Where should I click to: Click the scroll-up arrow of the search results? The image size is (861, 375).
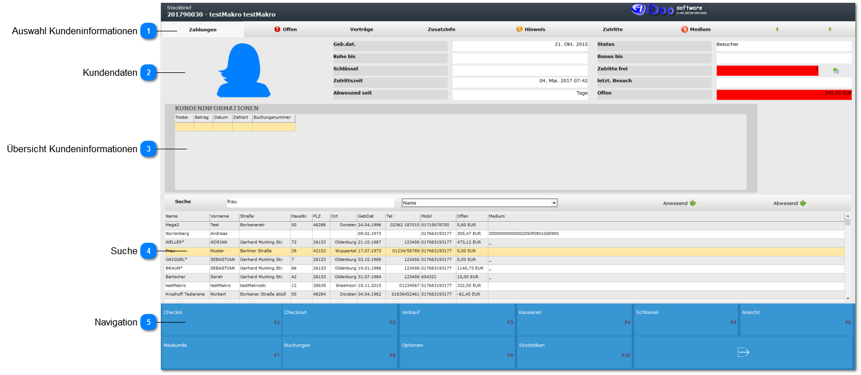tap(847, 216)
